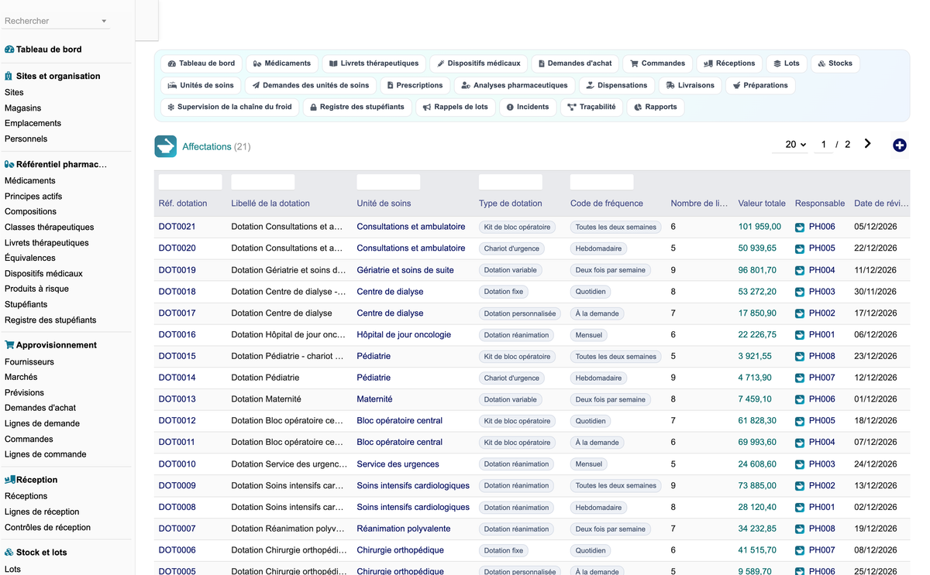Click the Sites et organisation building icon

[9, 76]
